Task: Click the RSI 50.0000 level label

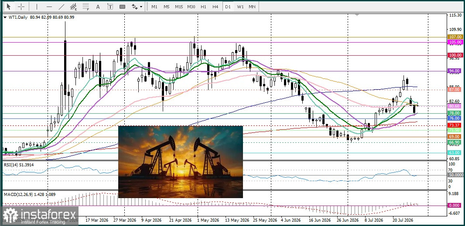Action: point(456,175)
